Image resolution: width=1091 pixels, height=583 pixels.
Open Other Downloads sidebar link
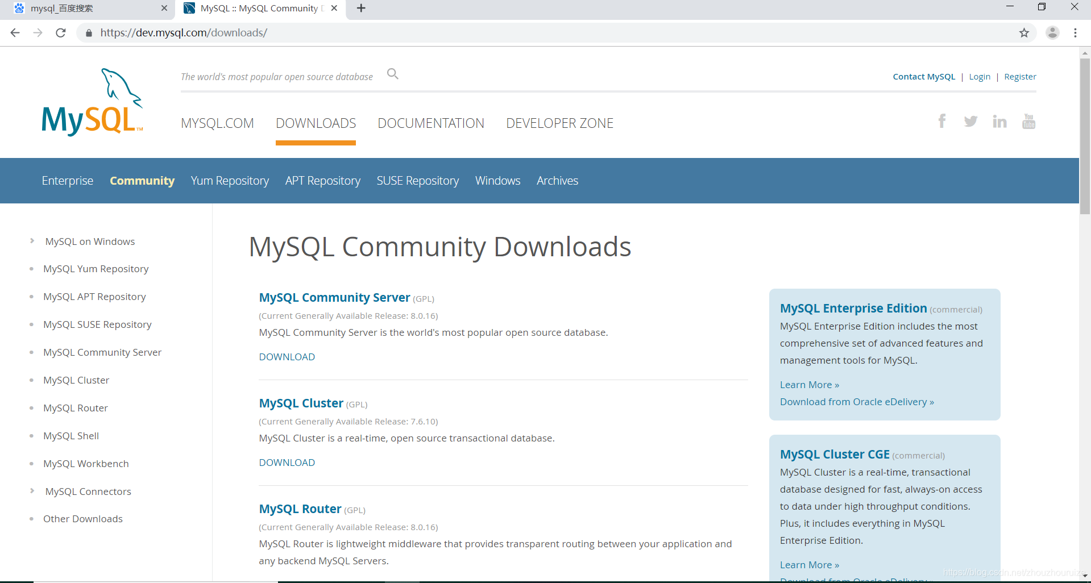coord(83,519)
